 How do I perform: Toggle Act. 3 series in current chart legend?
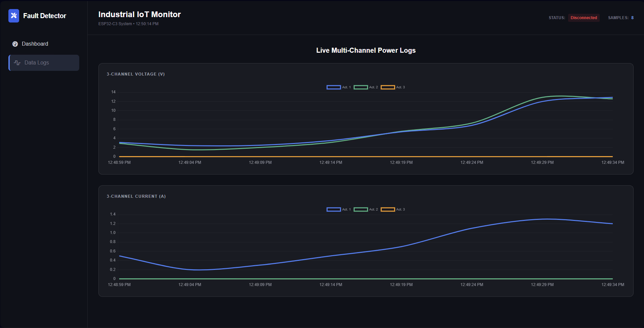[x=393, y=209]
